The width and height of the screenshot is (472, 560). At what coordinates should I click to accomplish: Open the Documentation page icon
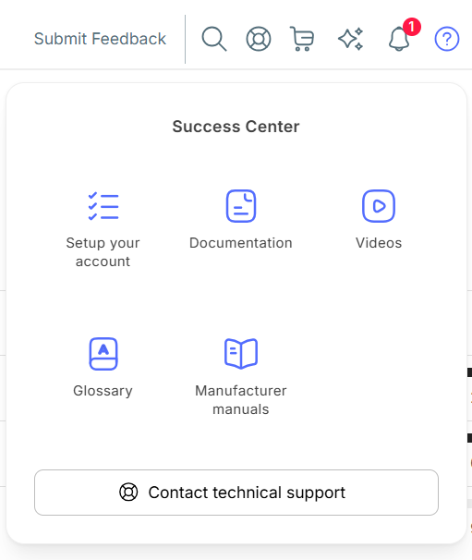pyautogui.click(x=241, y=206)
